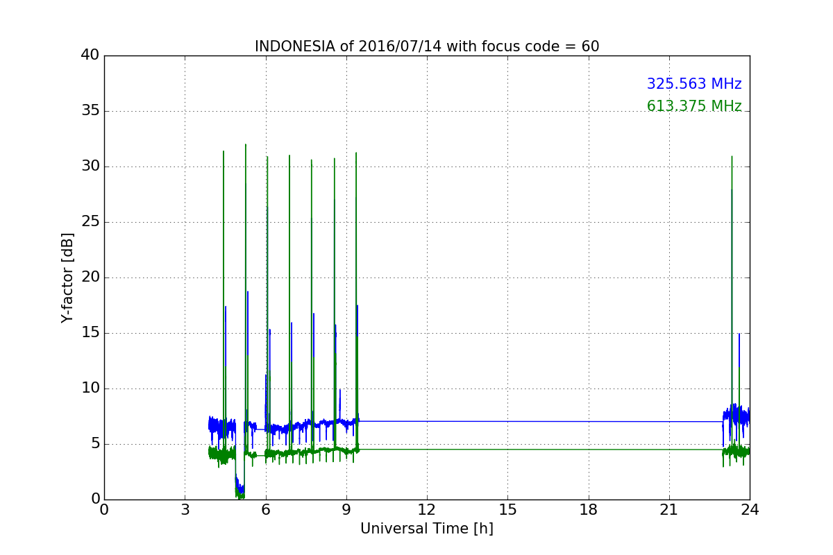Click the x-axis tick label 9
Screen dimensions: 833x555
(346, 510)
